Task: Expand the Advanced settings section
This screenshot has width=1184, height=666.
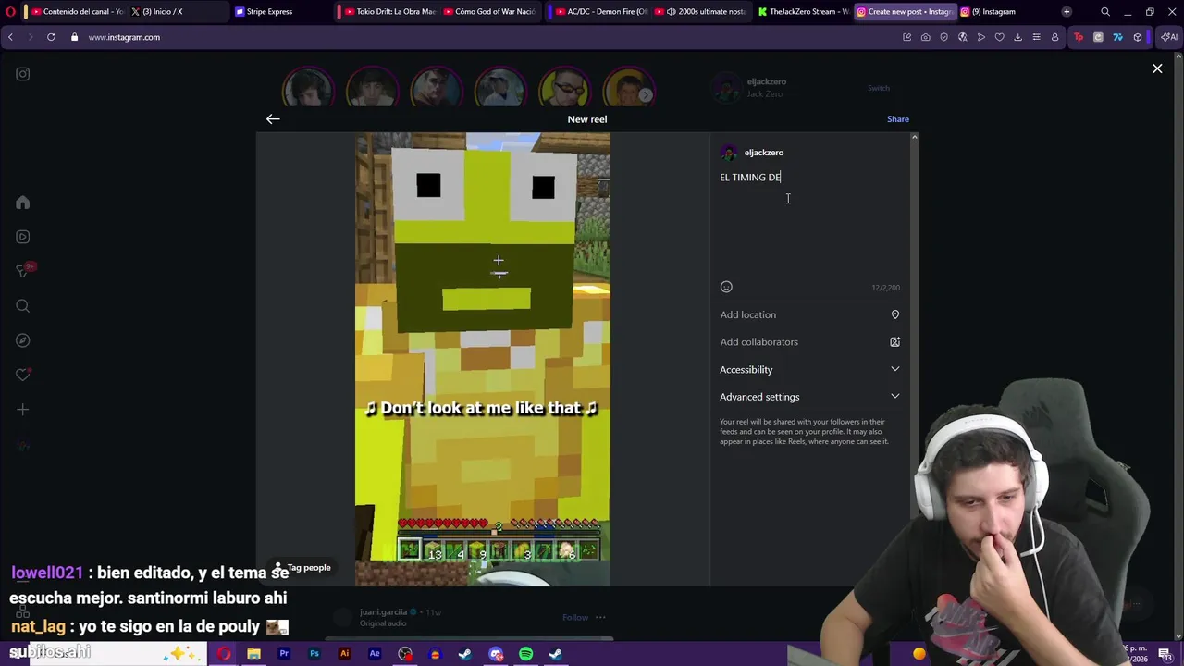Action: click(x=809, y=397)
